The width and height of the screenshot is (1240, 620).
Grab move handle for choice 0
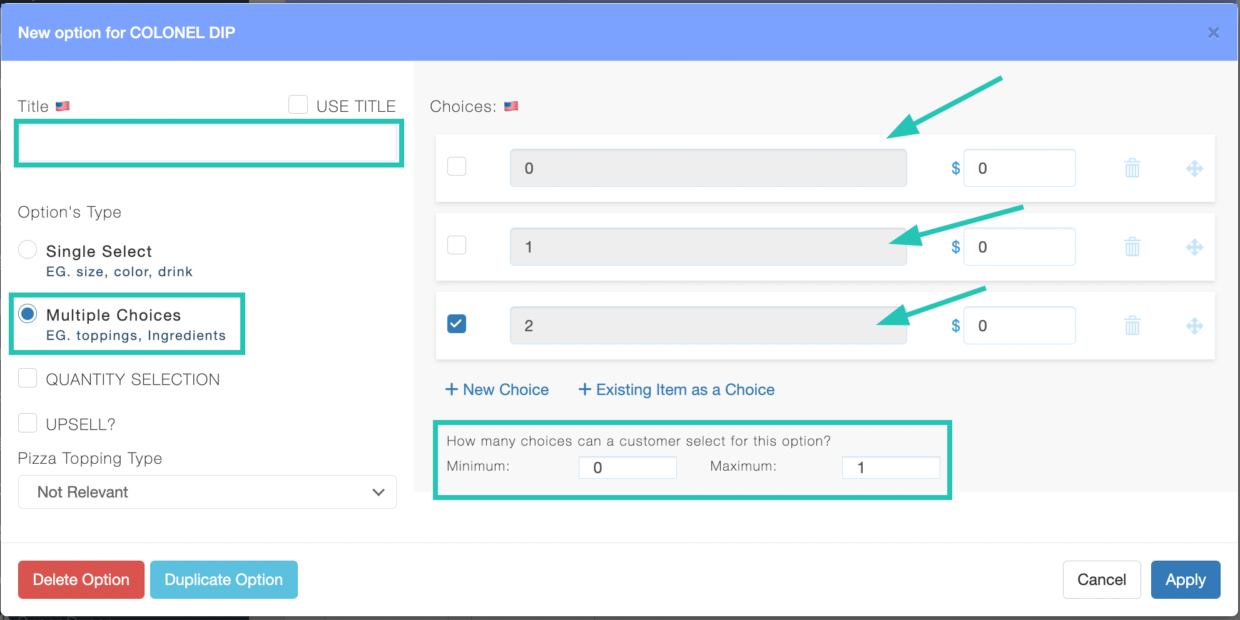point(1194,168)
